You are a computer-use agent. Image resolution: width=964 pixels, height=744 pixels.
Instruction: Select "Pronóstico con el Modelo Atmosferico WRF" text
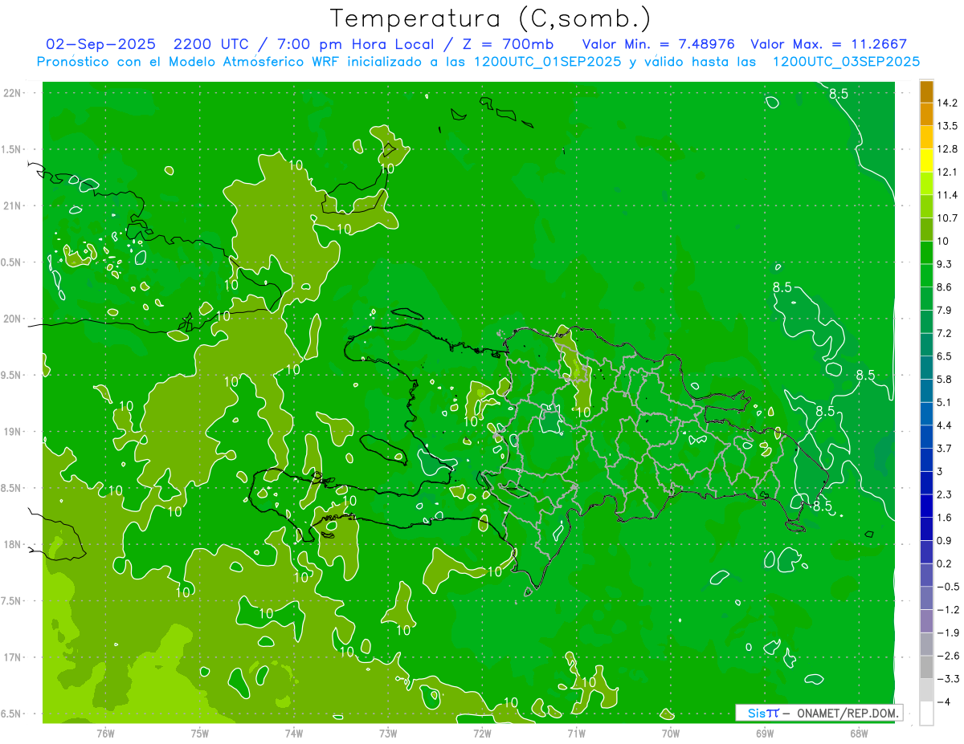point(190,62)
